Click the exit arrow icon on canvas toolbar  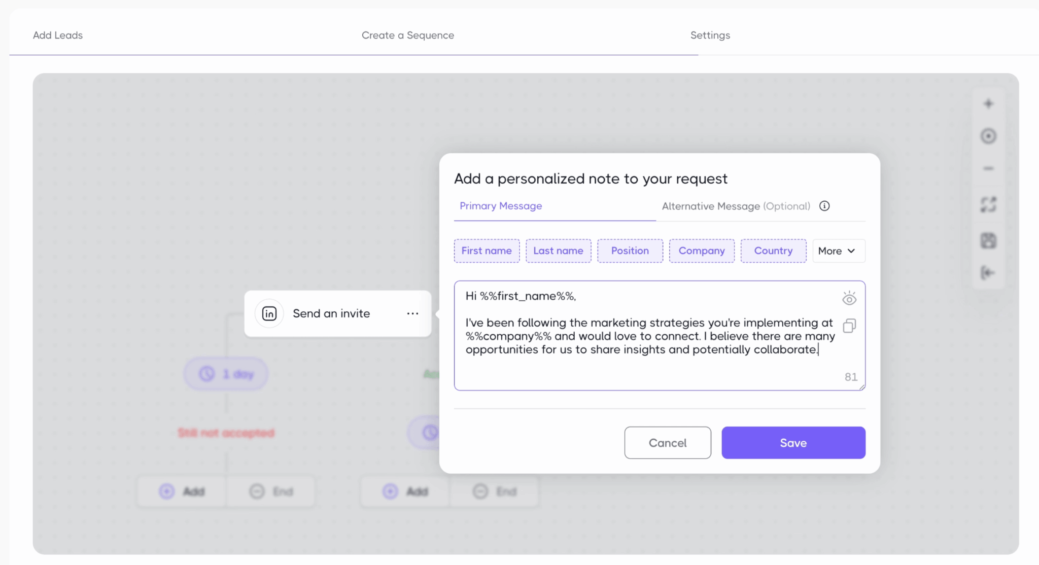988,273
